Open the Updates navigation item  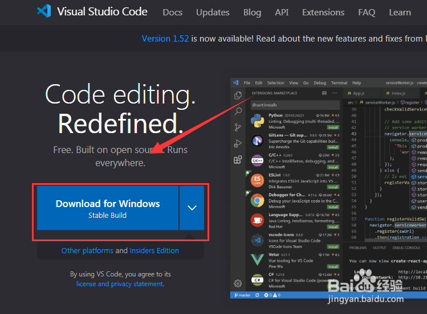pos(213,12)
